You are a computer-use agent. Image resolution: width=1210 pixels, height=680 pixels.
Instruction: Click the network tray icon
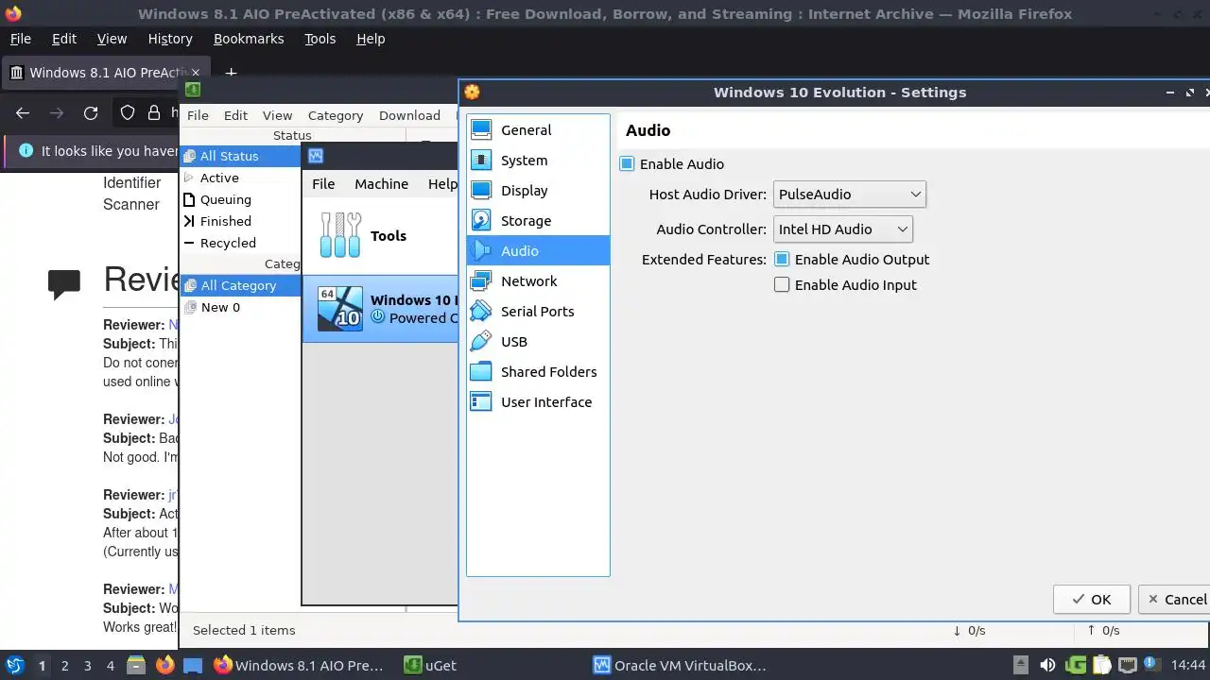[x=1128, y=665]
